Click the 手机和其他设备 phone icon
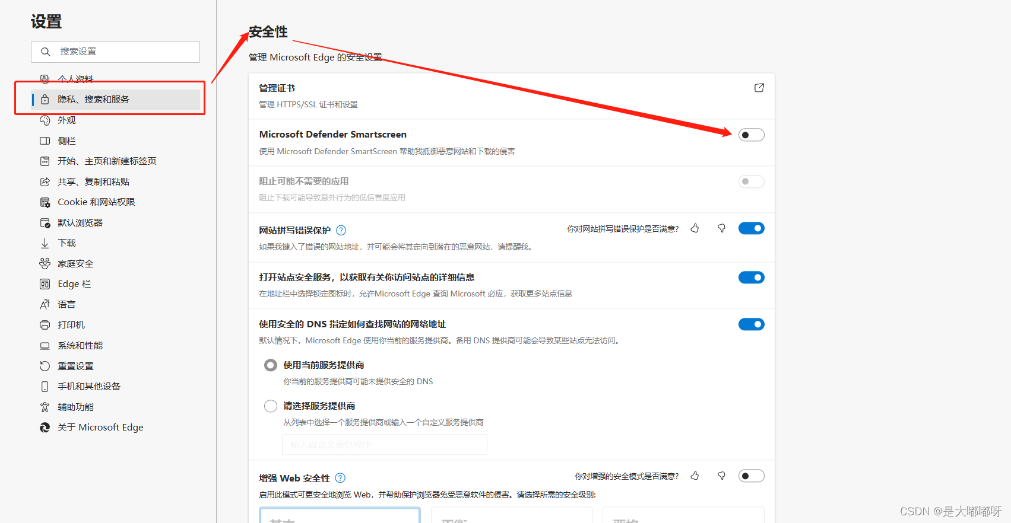The height and width of the screenshot is (523, 1011). tap(45, 387)
